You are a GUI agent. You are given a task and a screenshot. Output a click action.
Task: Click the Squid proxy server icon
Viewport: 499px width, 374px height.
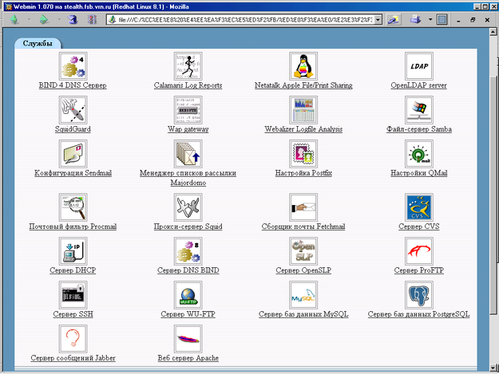pos(188,207)
